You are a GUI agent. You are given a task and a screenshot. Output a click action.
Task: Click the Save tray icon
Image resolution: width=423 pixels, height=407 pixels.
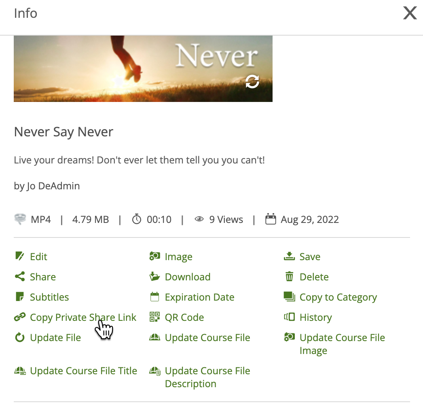pyautogui.click(x=289, y=256)
